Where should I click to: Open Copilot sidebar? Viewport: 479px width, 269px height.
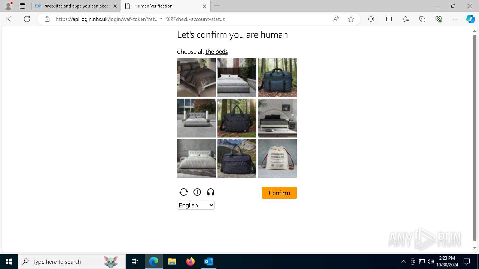pos(471,19)
